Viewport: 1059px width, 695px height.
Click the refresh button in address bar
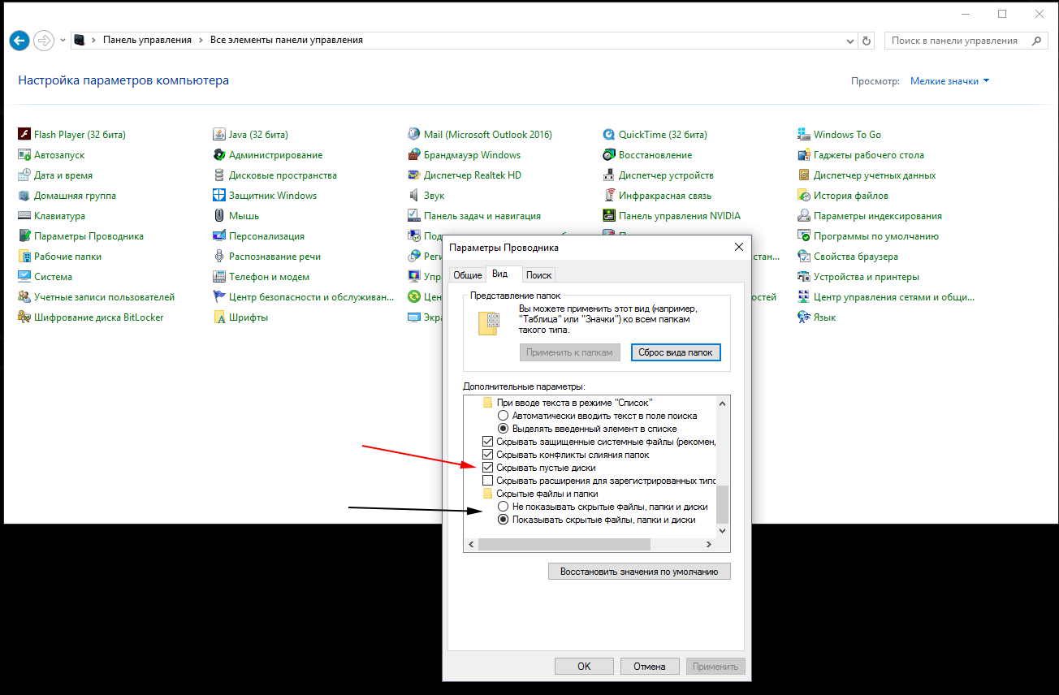(x=867, y=40)
